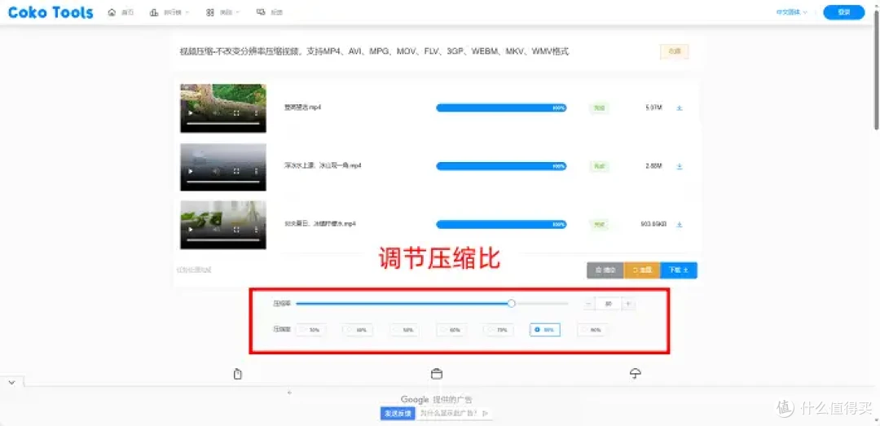This screenshot has height=426, width=880.
Task: Select the 40% compression radio option
Action: (358, 330)
